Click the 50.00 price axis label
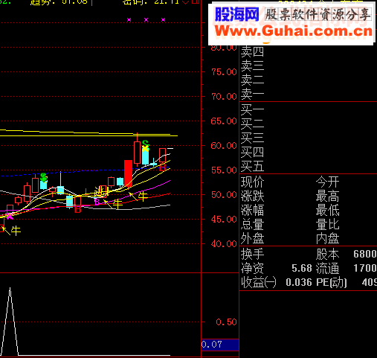 point(224,195)
